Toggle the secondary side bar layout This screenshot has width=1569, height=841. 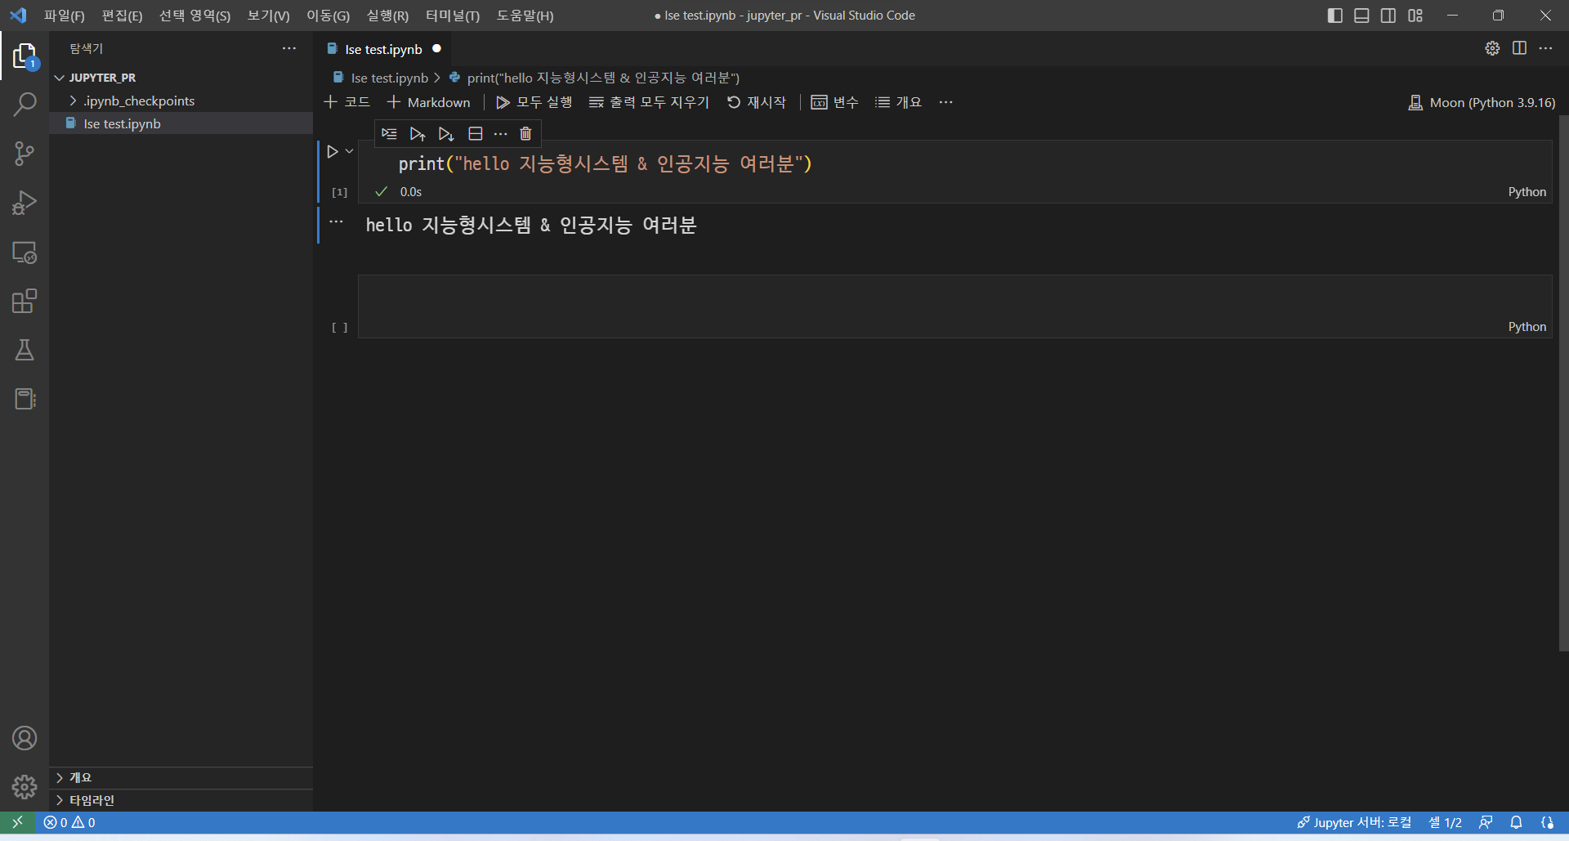pyautogui.click(x=1388, y=16)
